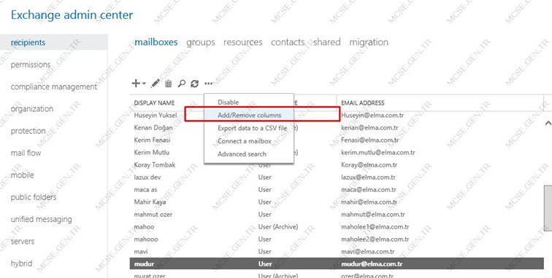Screen dimensions: 552x278
Task: Click email mahmut@elma.com.tr
Action: click(x=373, y=214)
